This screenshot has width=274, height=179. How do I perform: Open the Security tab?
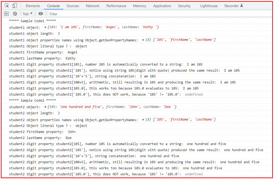pos(184,6)
